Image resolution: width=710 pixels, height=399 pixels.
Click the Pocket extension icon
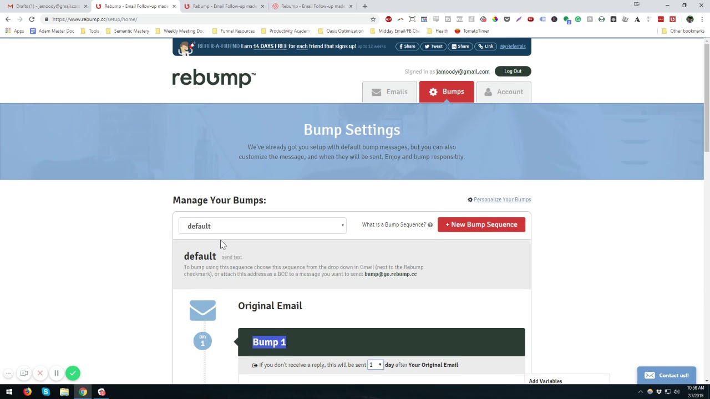(506, 19)
